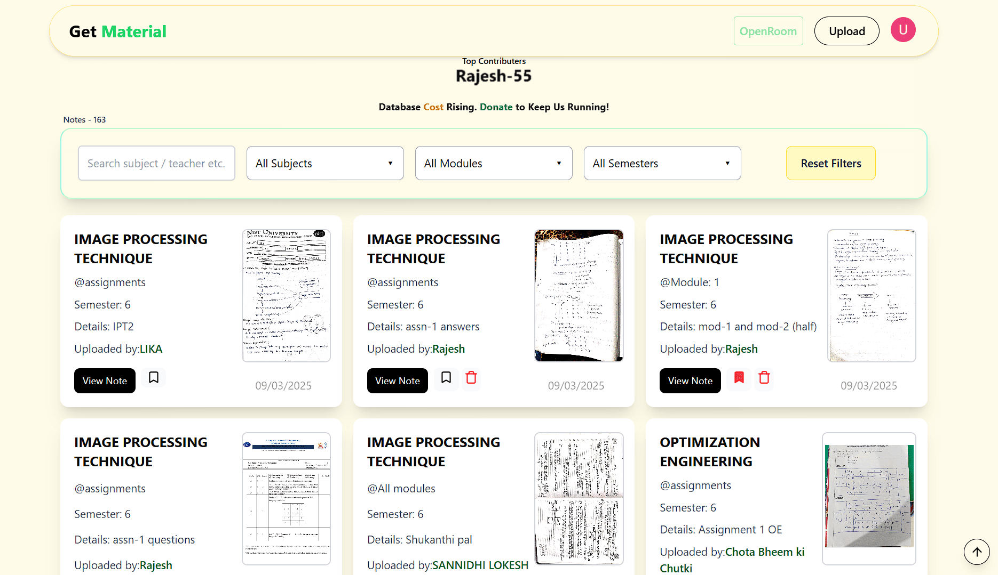Remove bookmark from mod-1 and mod-2 note

click(739, 378)
